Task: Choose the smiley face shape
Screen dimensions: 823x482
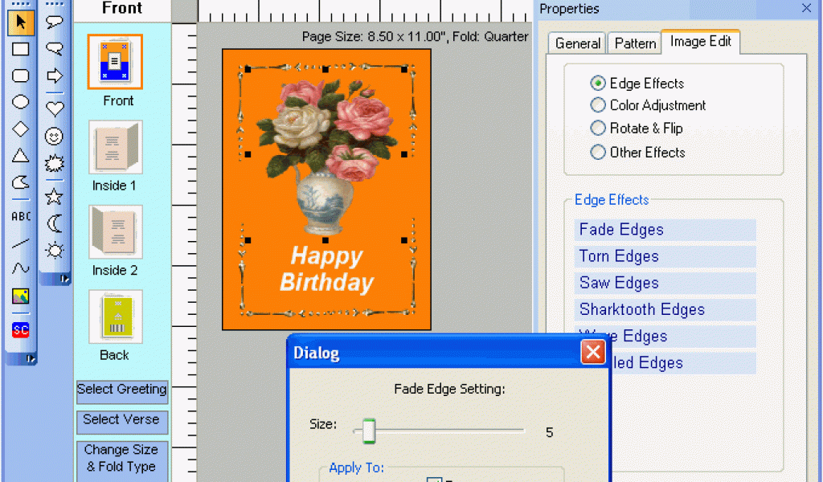Action: point(54,137)
